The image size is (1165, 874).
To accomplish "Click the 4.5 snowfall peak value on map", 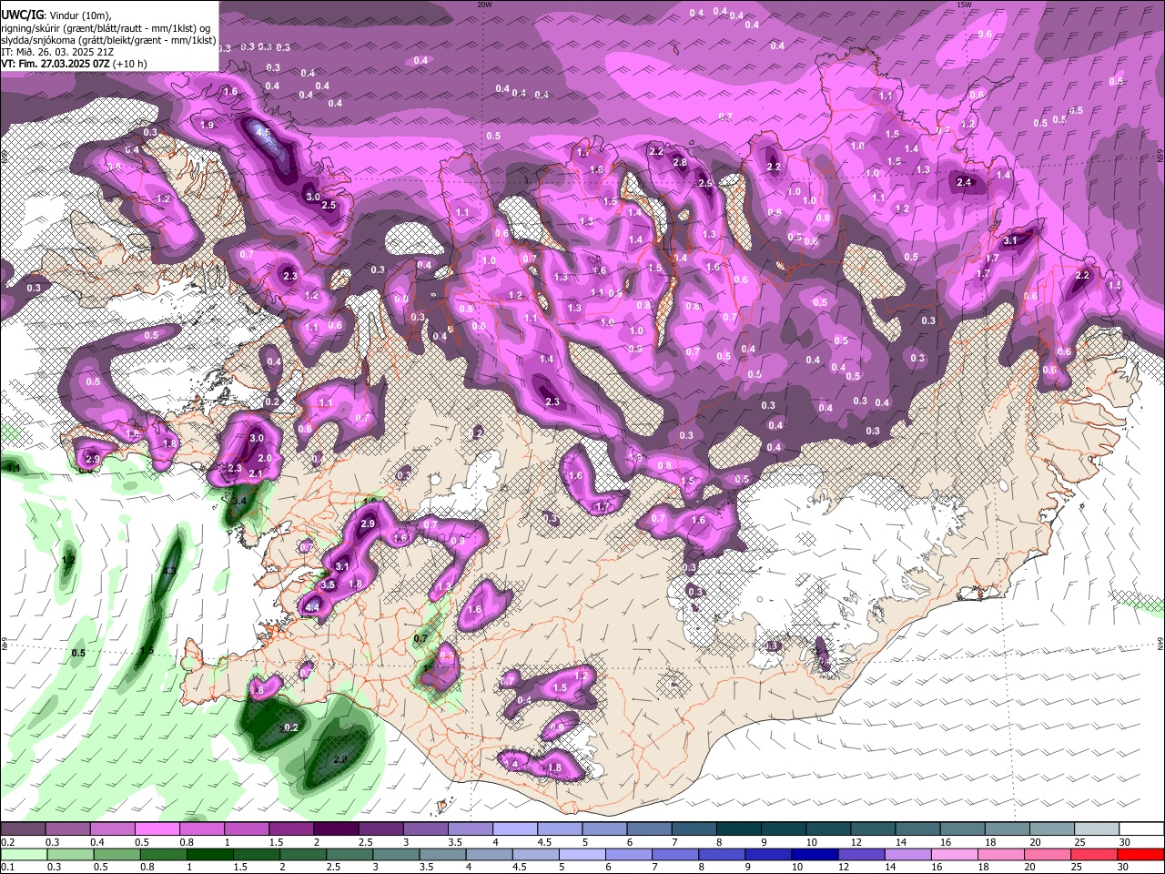I will pos(263,132).
